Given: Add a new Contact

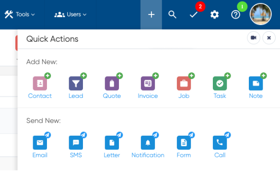Looking at the screenshot, I should (x=40, y=86).
